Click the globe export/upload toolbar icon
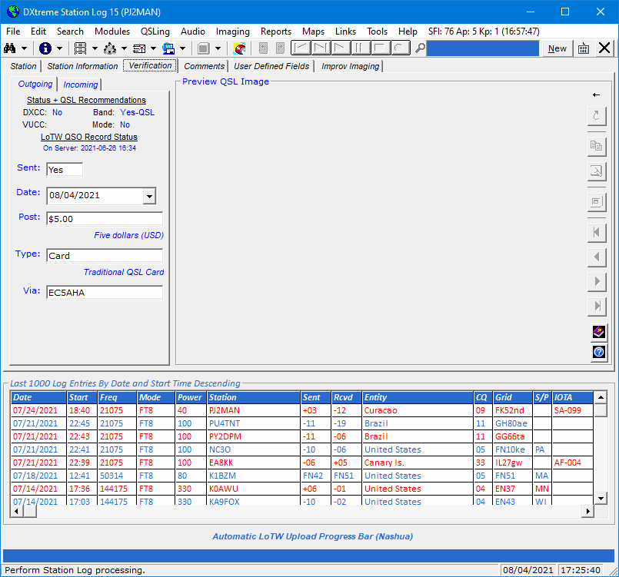 point(169,48)
